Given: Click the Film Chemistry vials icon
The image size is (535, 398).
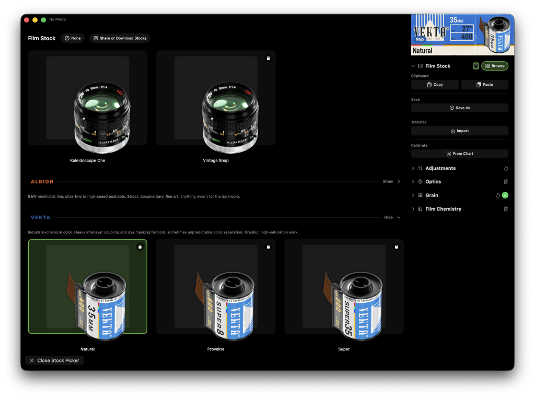Looking at the screenshot, I should (x=421, y=209).
